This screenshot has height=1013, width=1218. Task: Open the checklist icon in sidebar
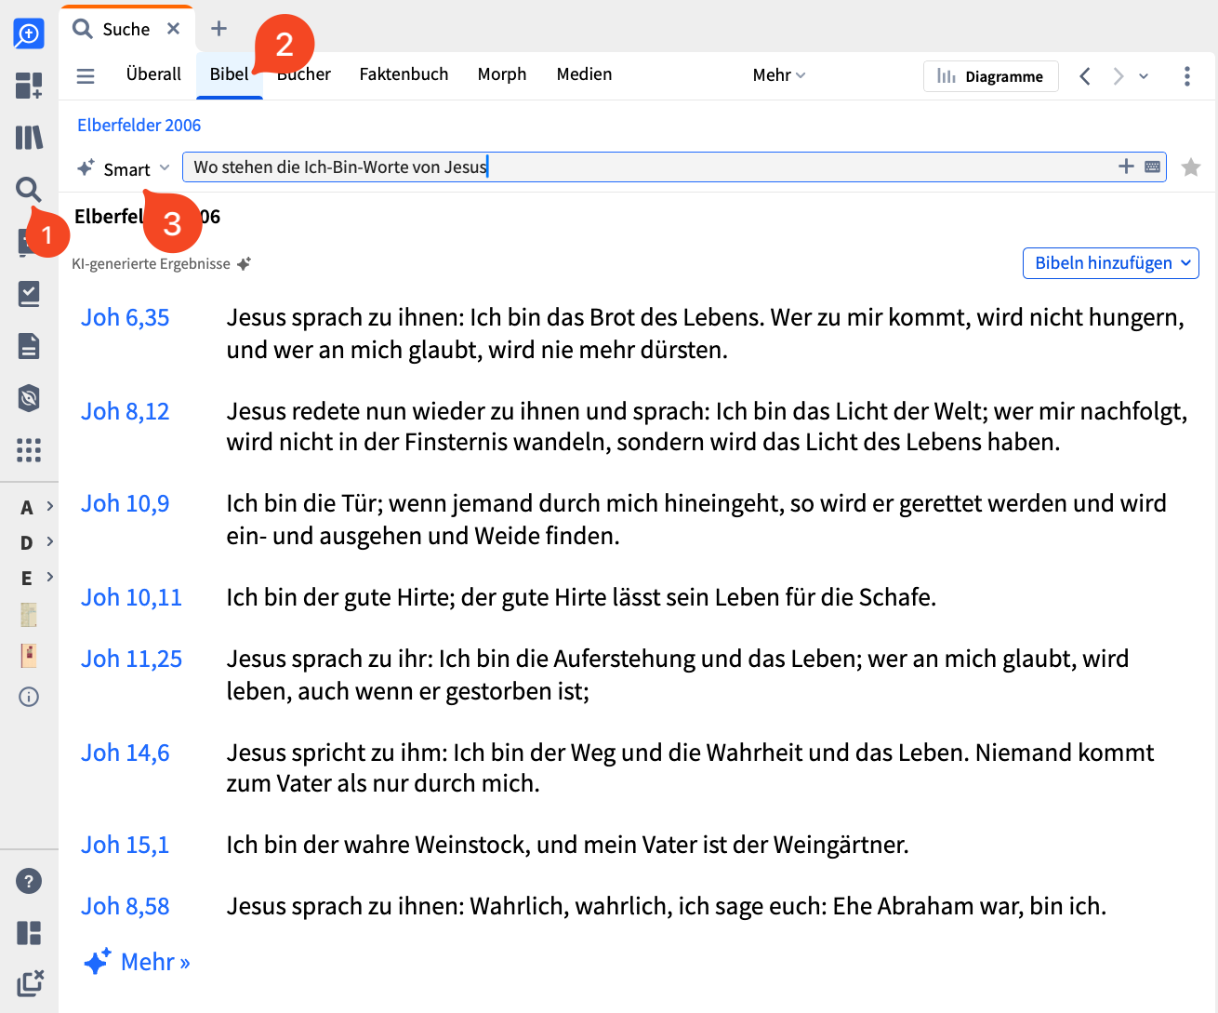(x=29, y=294)
